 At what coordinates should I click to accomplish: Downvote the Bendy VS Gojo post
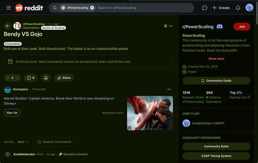click(17, 78)
